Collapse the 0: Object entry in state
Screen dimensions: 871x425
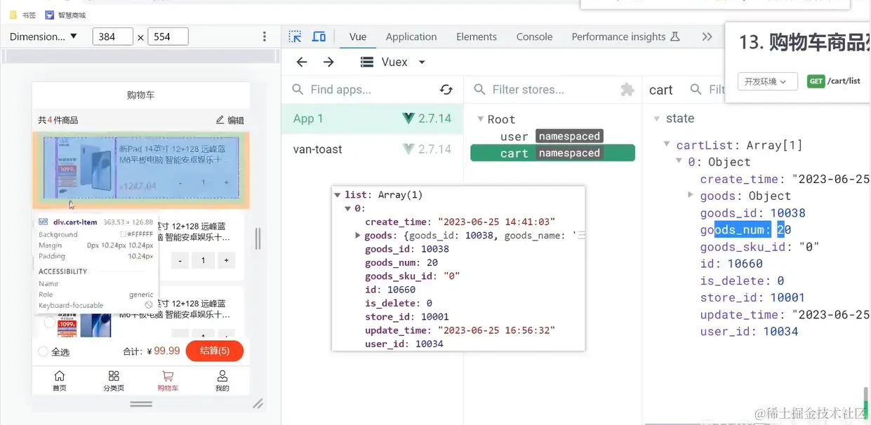(679, 161)
